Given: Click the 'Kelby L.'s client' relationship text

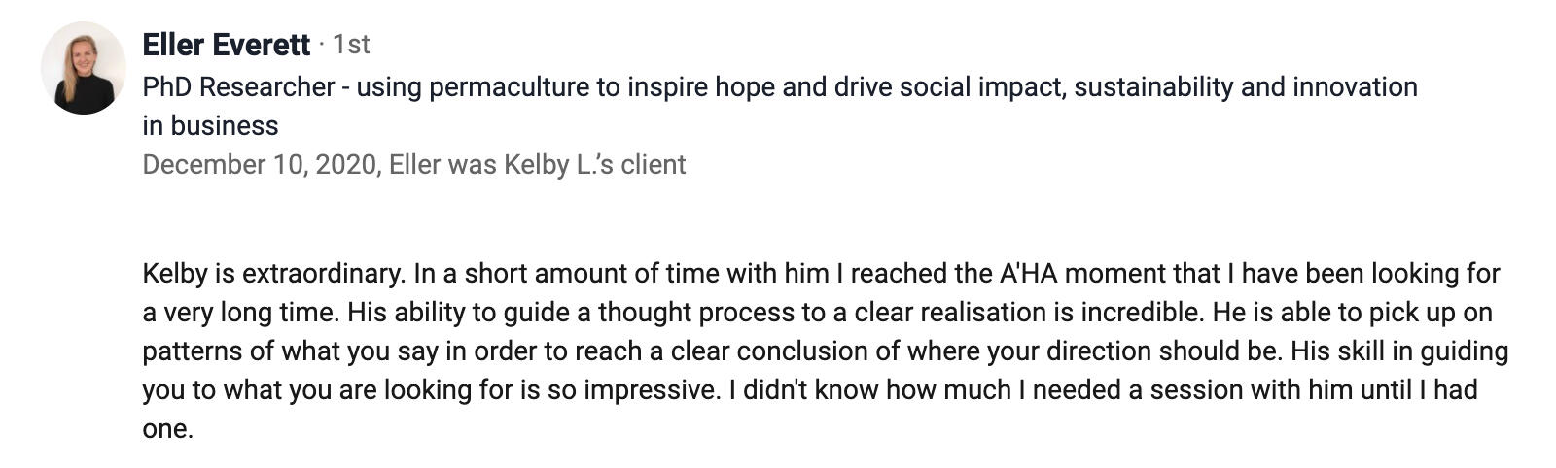Looking at the screenshot, I should 594,165.
